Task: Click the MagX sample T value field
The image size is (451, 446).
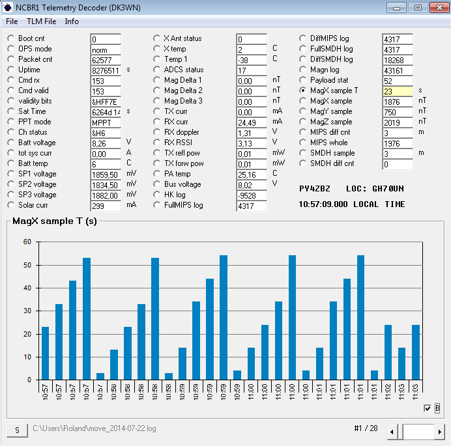Action: pos(397,92)
